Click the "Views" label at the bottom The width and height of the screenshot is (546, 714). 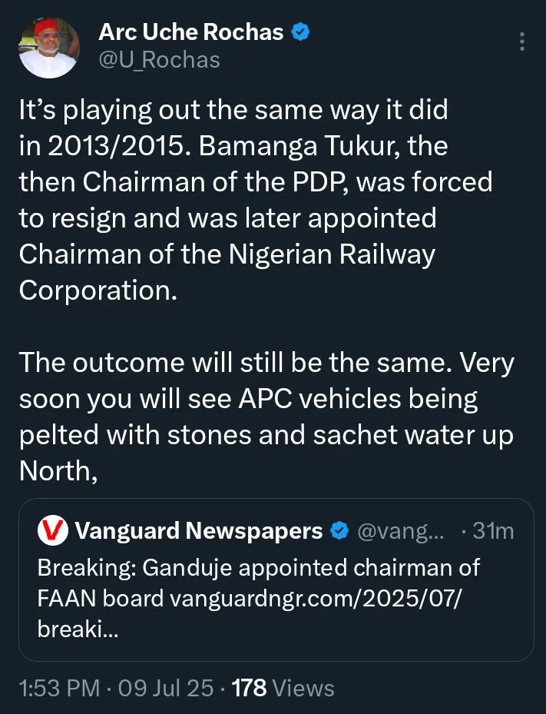[x=302, y=688]
